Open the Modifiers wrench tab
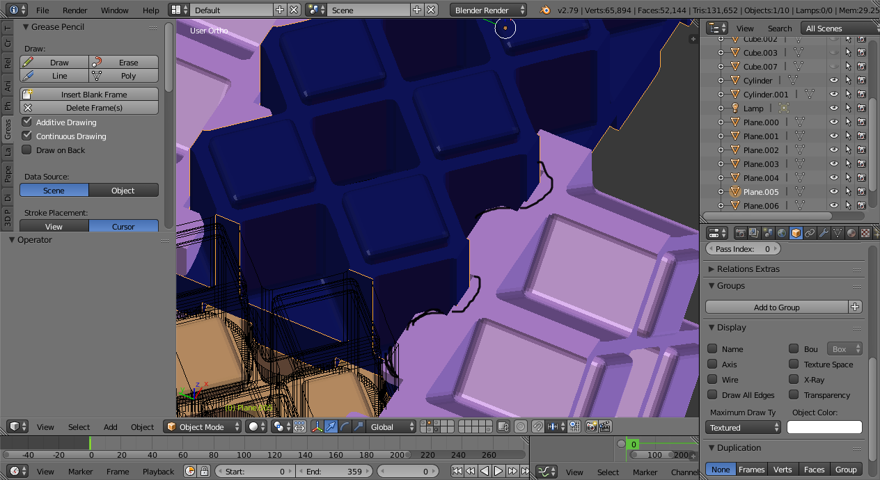The height and width of the screenshot is (480, 880). coord(824,234)
